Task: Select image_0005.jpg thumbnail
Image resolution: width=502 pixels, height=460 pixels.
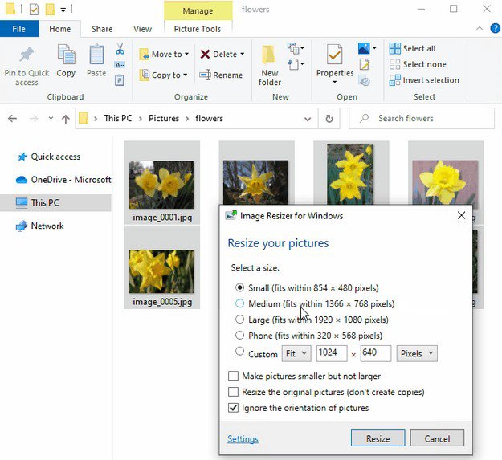Action: pos(161,271)
